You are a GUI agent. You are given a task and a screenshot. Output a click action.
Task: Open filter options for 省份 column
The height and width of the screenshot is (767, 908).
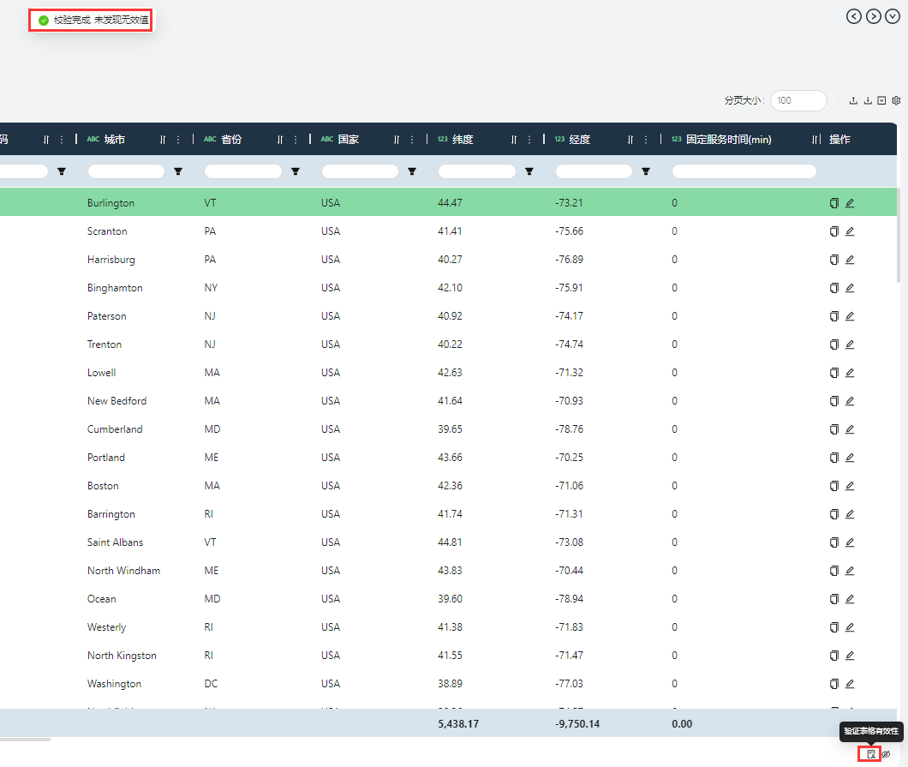click(x=296, y=171)
